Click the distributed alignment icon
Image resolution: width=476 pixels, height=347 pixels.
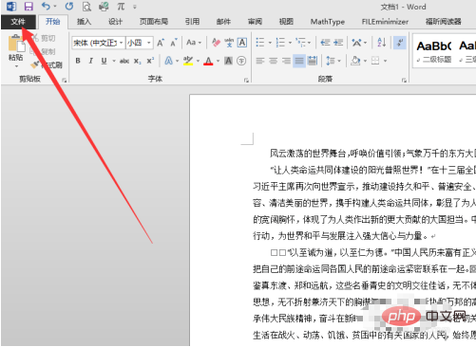point(313,61)
